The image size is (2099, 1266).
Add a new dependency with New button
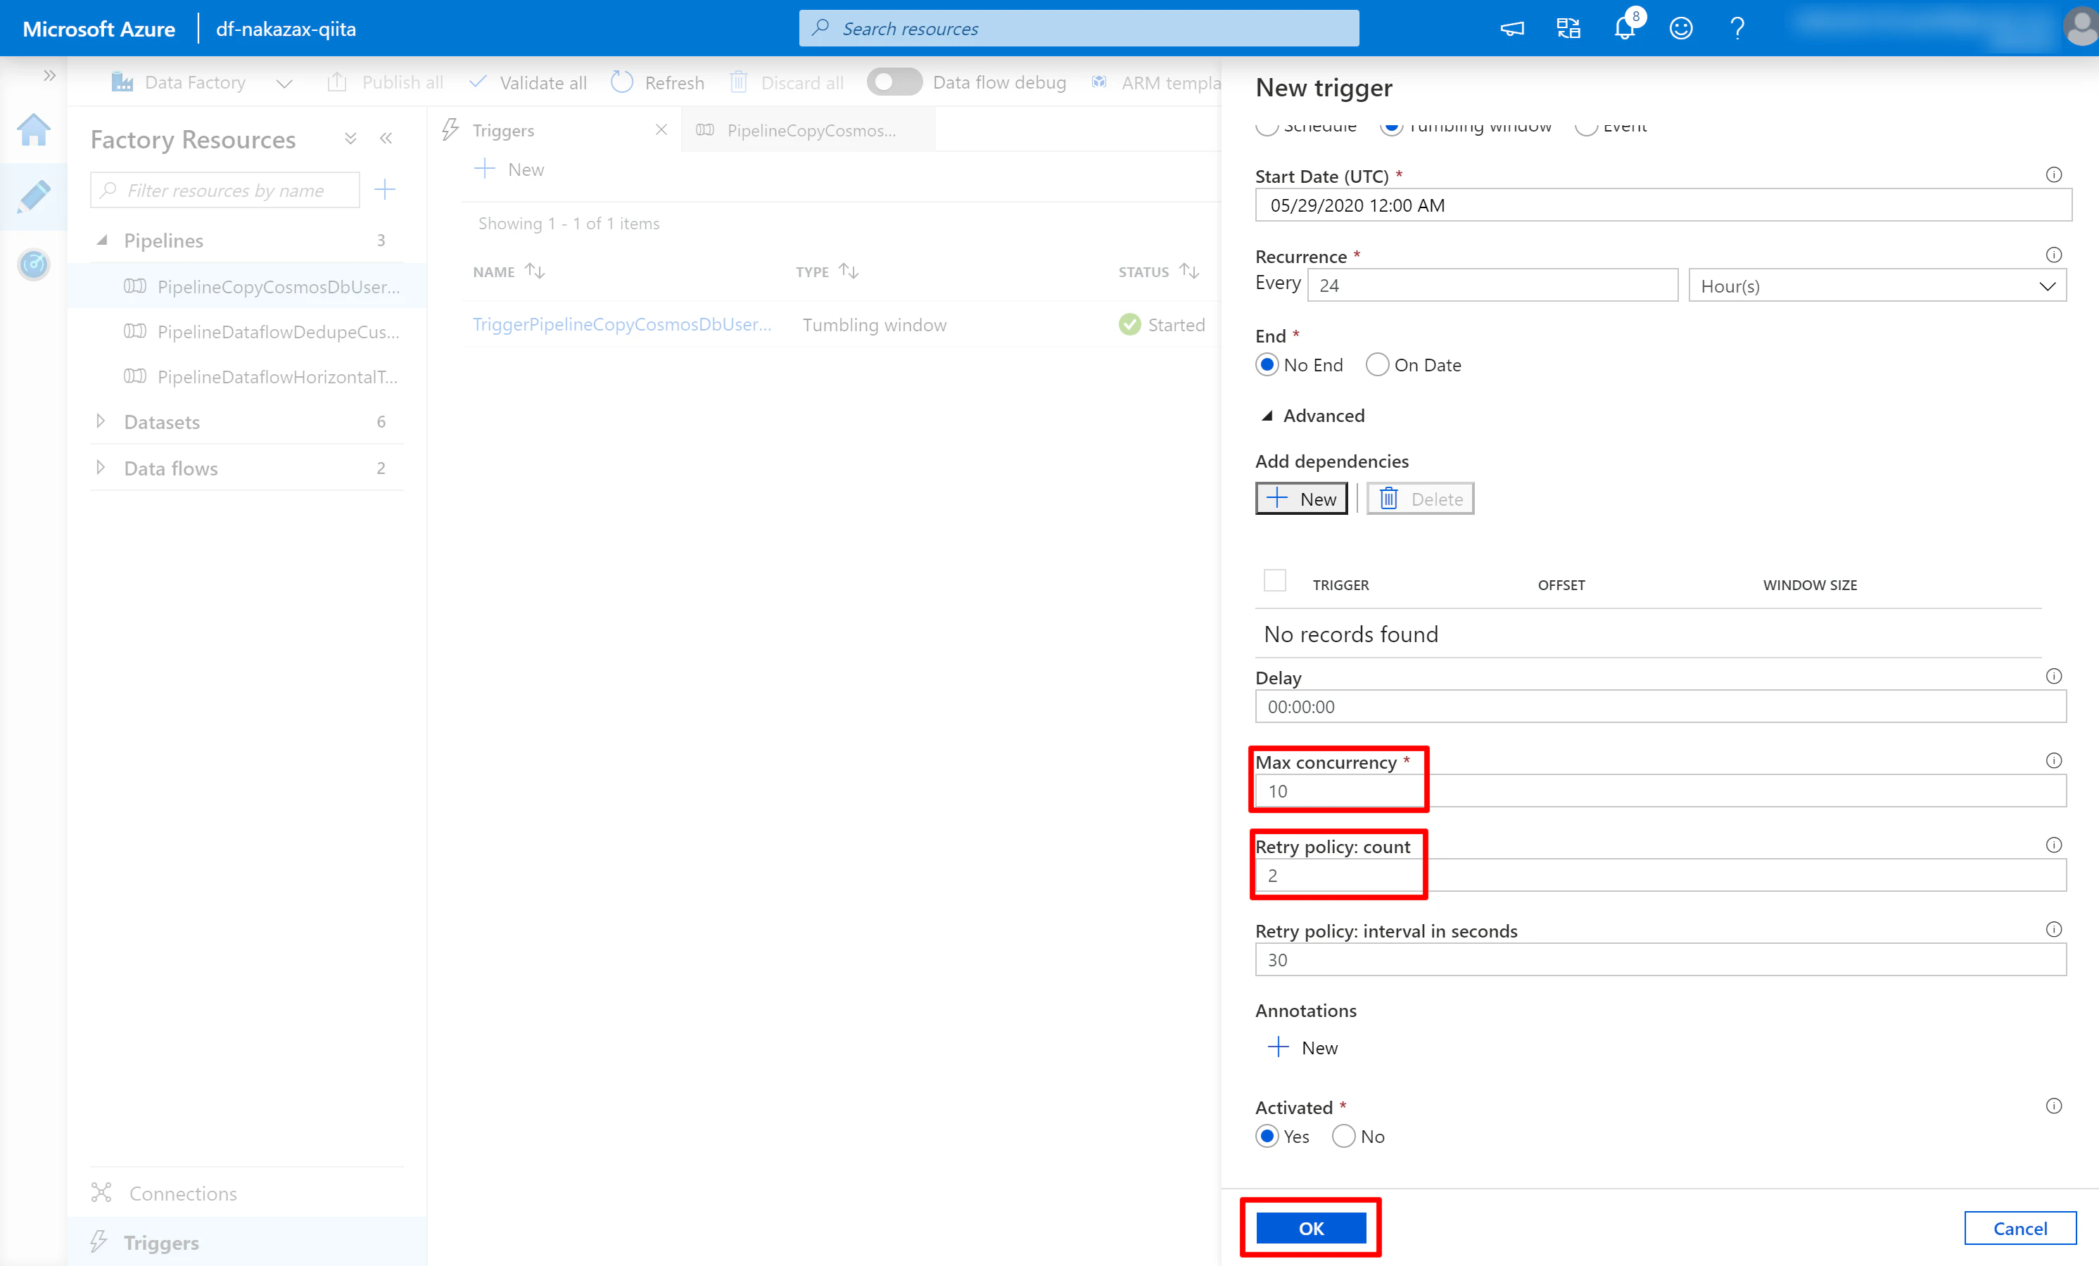[x=1302, y=498]
